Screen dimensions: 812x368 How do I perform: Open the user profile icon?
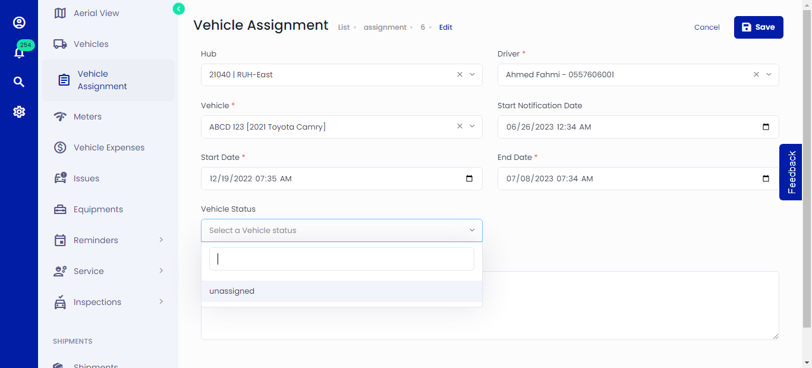tap(19, 23)
